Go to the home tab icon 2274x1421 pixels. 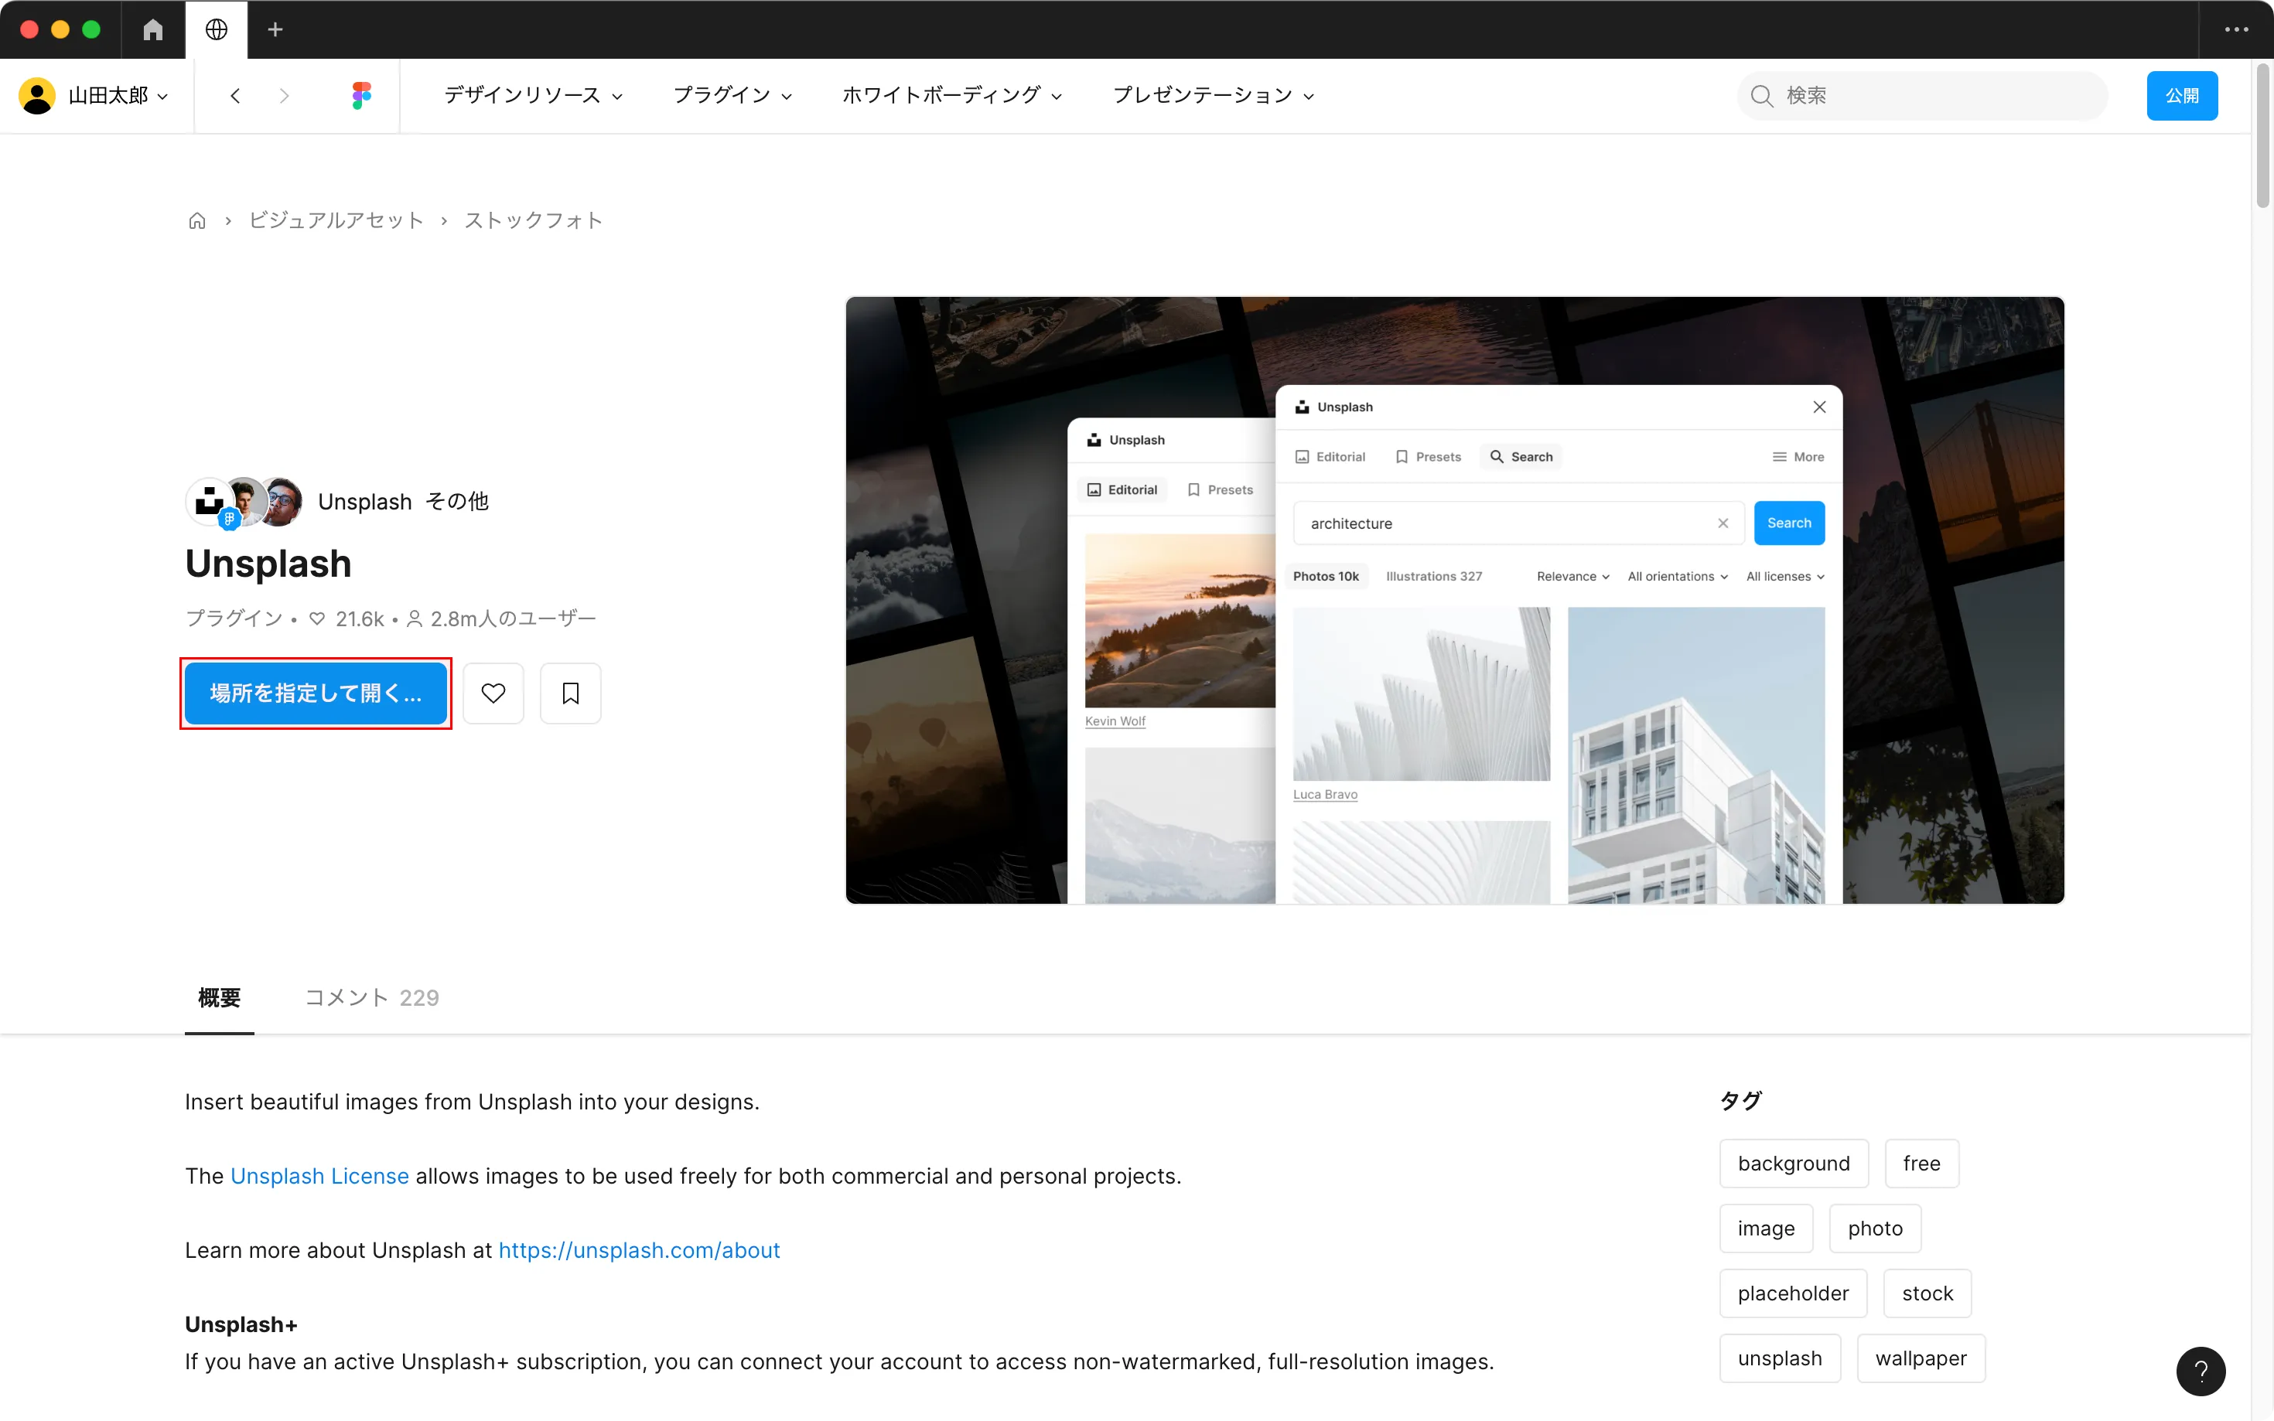(x=153, y=30)
